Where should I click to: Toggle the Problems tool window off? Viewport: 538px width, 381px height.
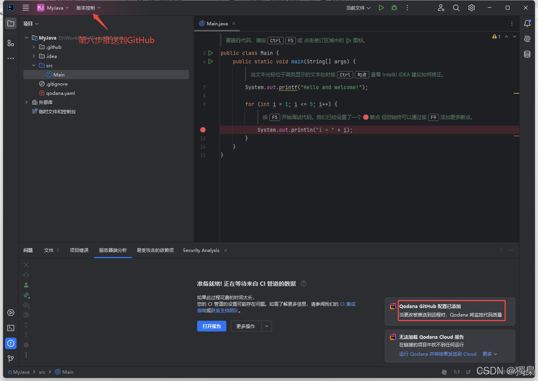[10, 343]
